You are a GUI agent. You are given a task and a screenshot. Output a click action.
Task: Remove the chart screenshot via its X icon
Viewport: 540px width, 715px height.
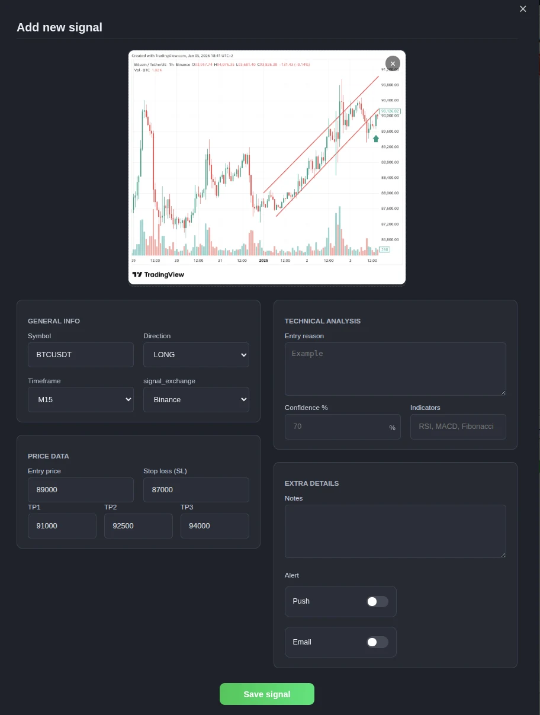coord(393,63)
